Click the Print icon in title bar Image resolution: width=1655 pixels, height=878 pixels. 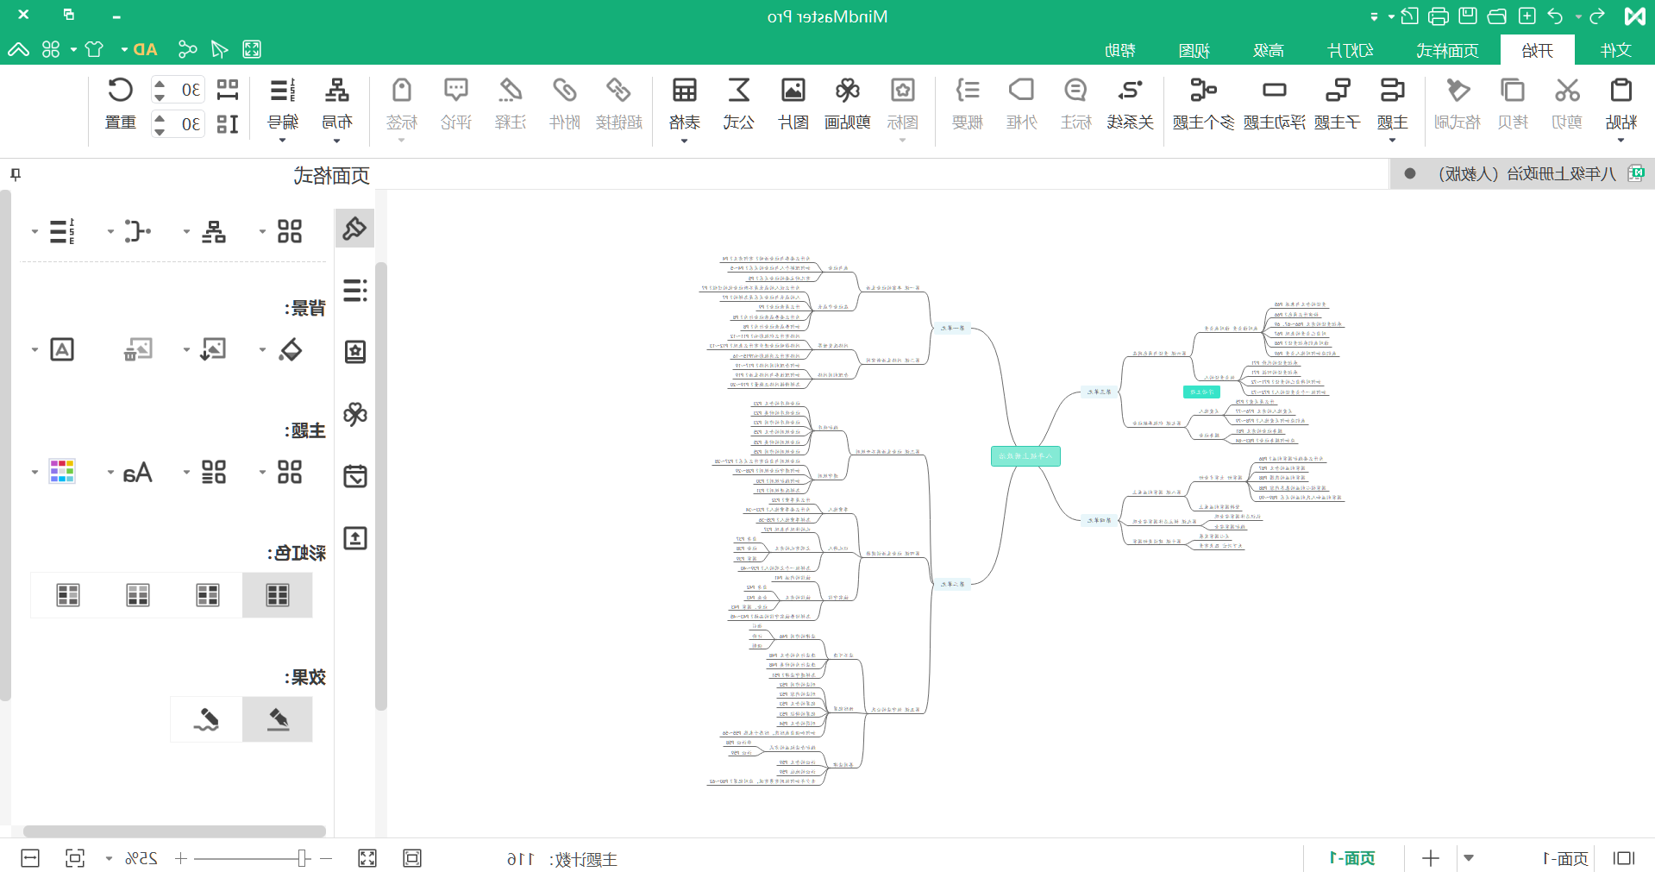[x=1439, y=16]
